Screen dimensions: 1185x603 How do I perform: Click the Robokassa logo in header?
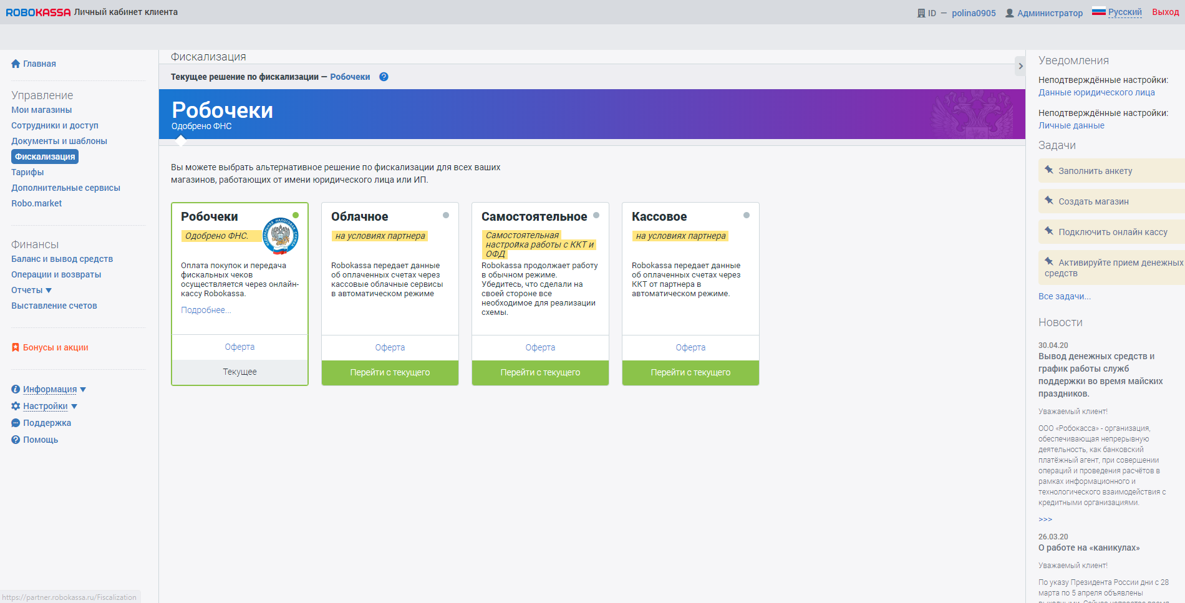(38, 12)
